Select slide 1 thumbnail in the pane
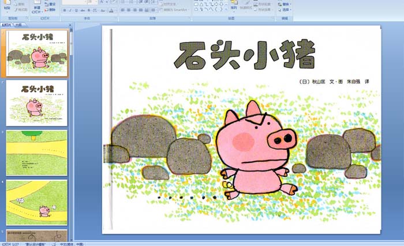The height and width of the screenshot is (246, 404). coord(36,53)
